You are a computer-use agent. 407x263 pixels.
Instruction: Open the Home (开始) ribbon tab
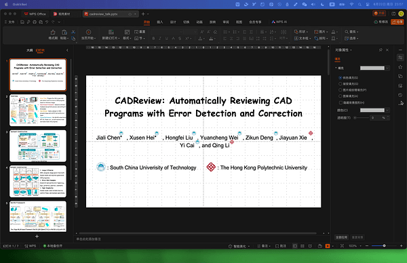(x=147, y=22)
